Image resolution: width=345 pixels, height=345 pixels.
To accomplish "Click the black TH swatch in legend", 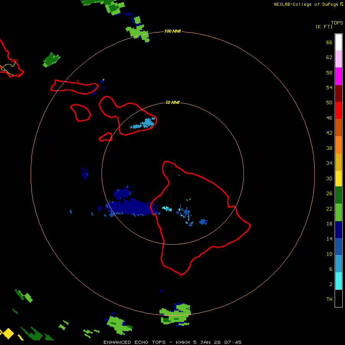I will pos(338,298).
